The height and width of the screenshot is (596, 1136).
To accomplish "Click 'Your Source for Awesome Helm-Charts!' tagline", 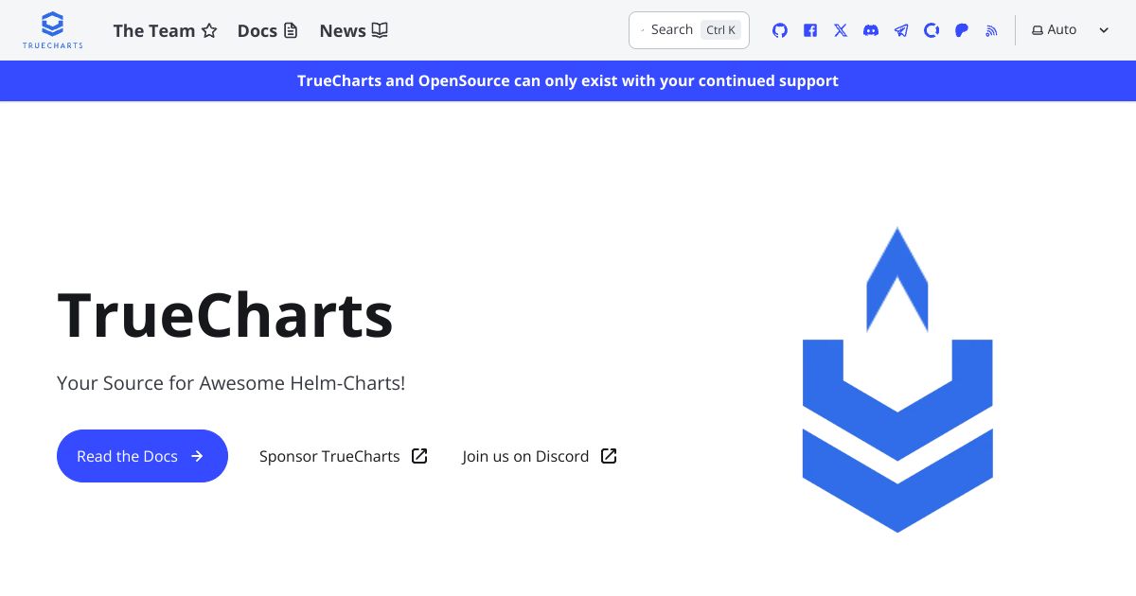I will pos(231,383).
